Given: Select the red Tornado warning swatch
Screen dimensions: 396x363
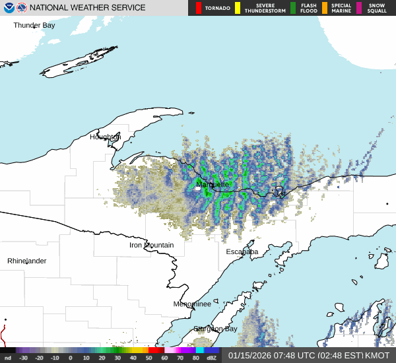Looking at the screenshot, I should coord(199,8).
